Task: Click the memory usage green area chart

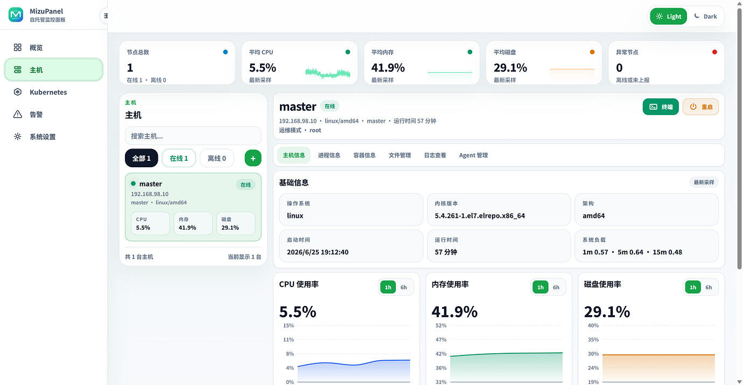Action: point(506,367)
